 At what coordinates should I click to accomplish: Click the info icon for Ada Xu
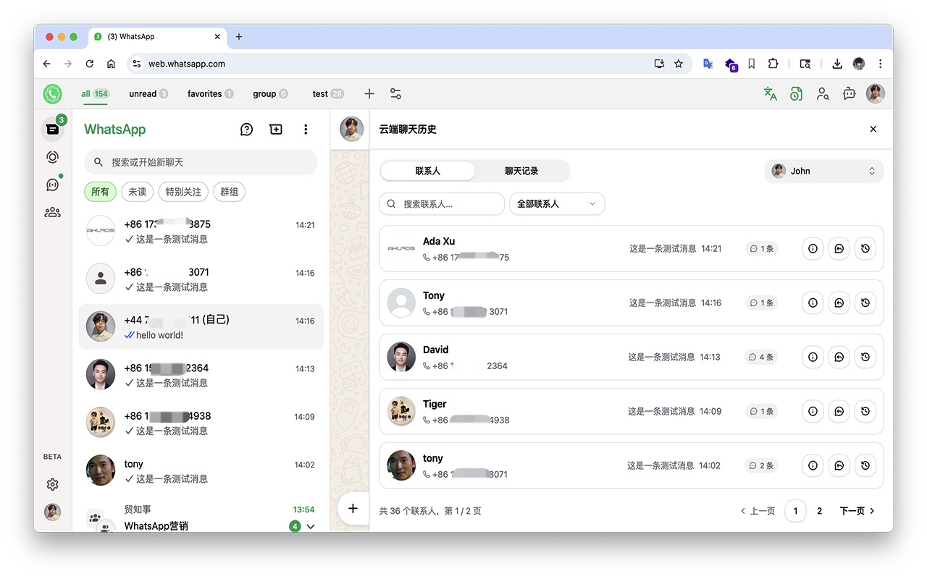point(813,248)
